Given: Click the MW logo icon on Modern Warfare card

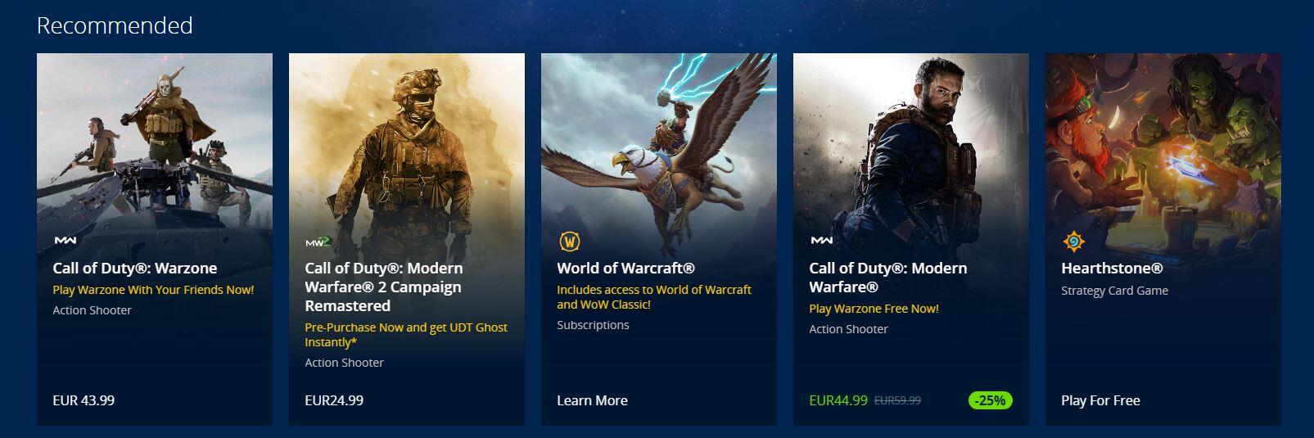Looking at the screenshot, I should pos(821,241).
